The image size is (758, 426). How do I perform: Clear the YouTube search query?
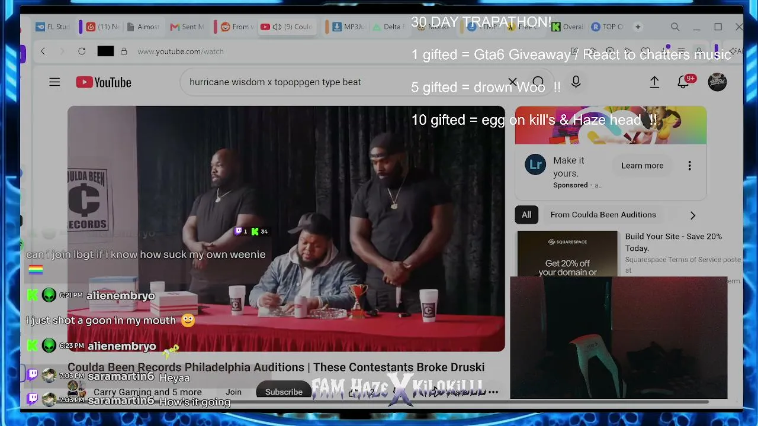coord(512,82)
